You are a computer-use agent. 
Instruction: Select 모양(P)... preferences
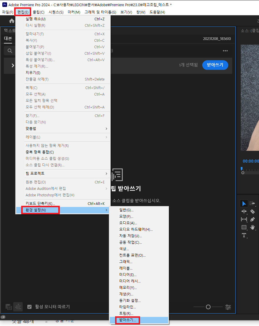tap(139, 217)
